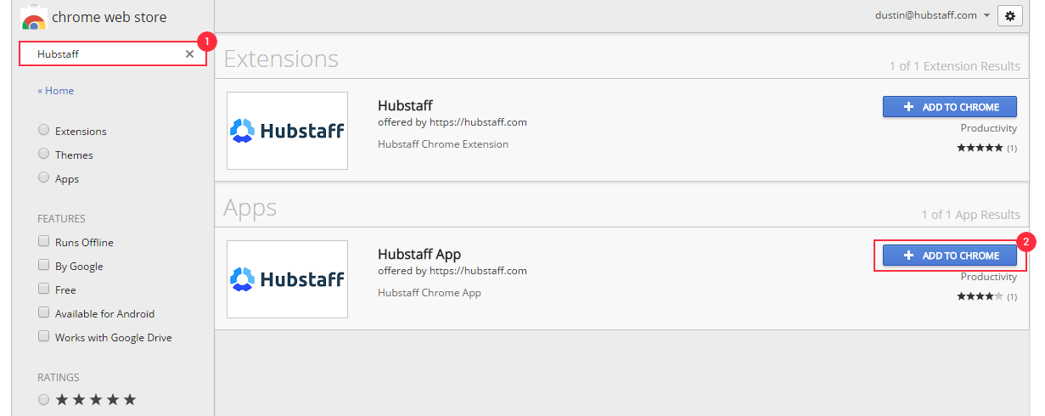1045x416 pixels.
Task: Click the FEATURES section label
Action: [x=61, y=219]
